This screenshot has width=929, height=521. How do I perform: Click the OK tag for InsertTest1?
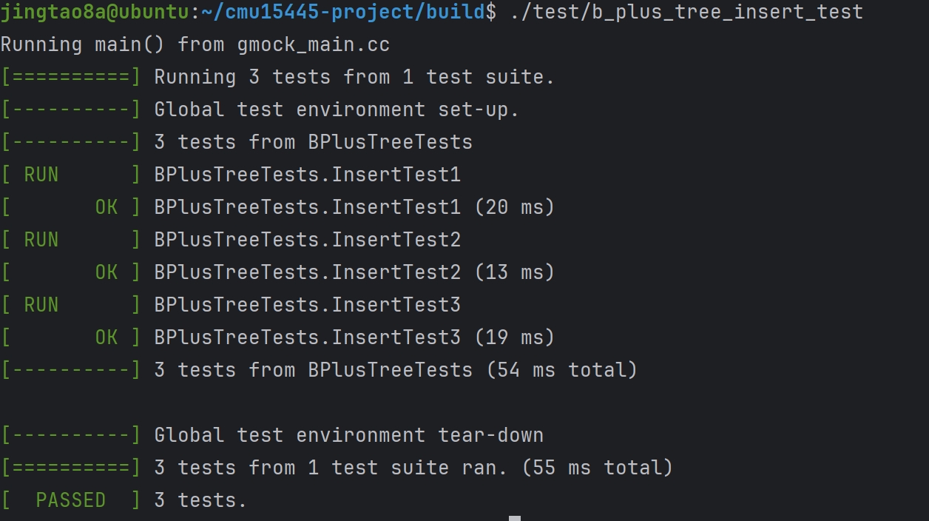107,207
